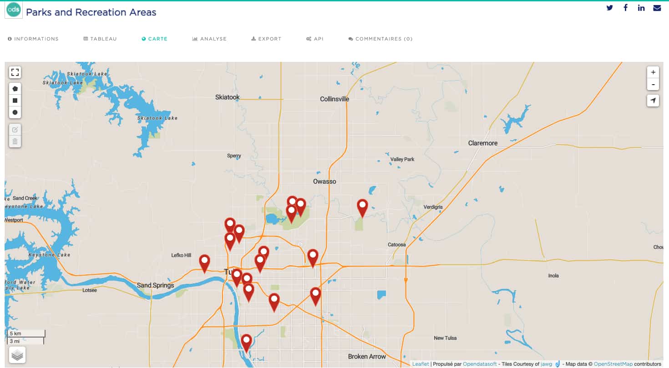
Task: Enter fullscreen map view
Action: pos(15,72)
